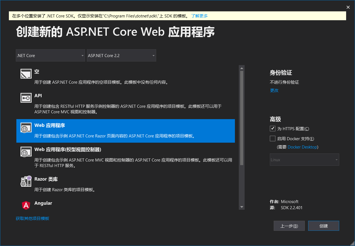This screenshot has width=355, height=246.
Task: Click the 模型视图控制器 template globe icon
Action: [x=26, y=152]
